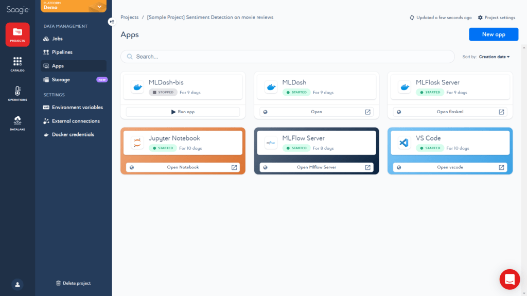Click Open Notebook button
527x296 pixels.
point(183,167)
